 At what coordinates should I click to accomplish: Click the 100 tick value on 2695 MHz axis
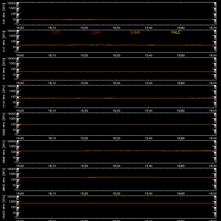(13, 124)
